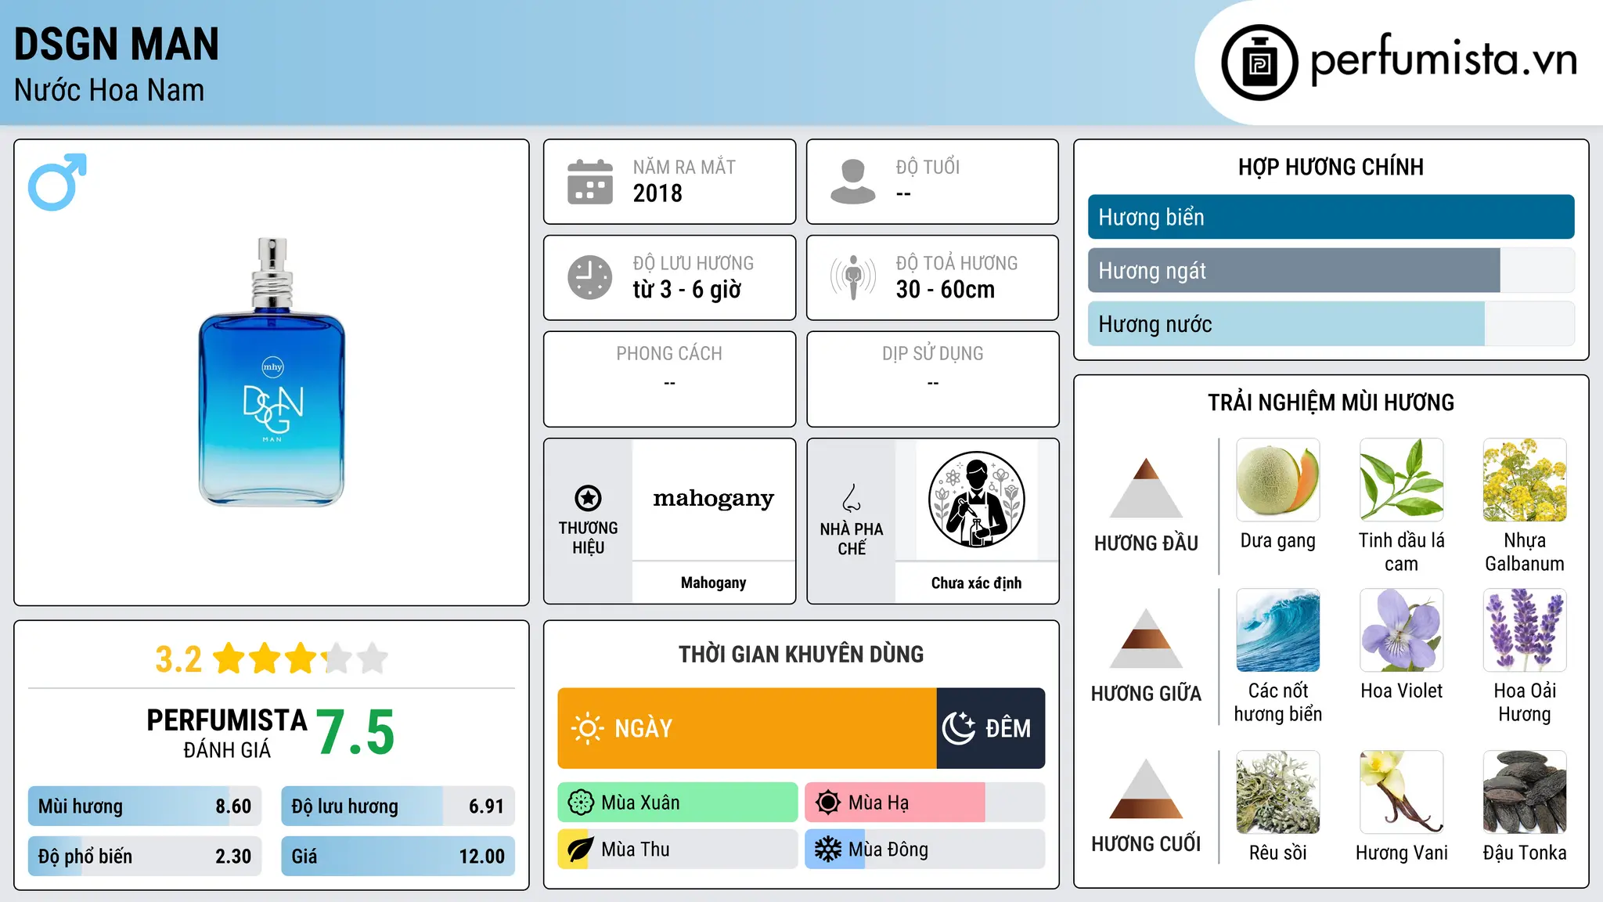Click the star rating icons next to 3.2
Screen dimensions: 1603x902
coord(301,658)
